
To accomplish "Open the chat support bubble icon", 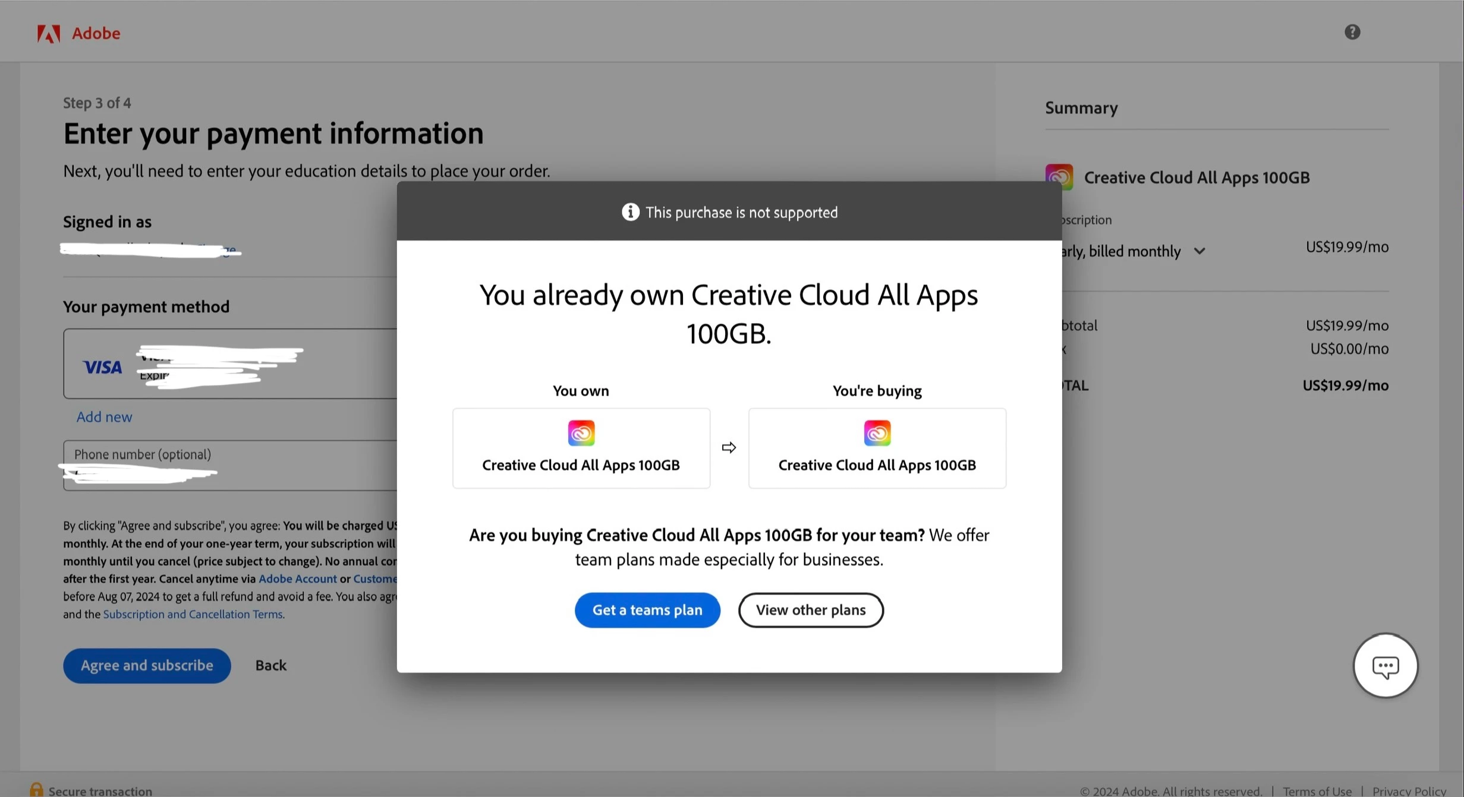I will click(x=1385, y=666).
